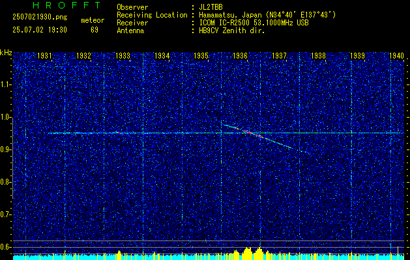Click the diagonal meteor echo trace
The height and width of the screenshot is (260, 410).
265,138
